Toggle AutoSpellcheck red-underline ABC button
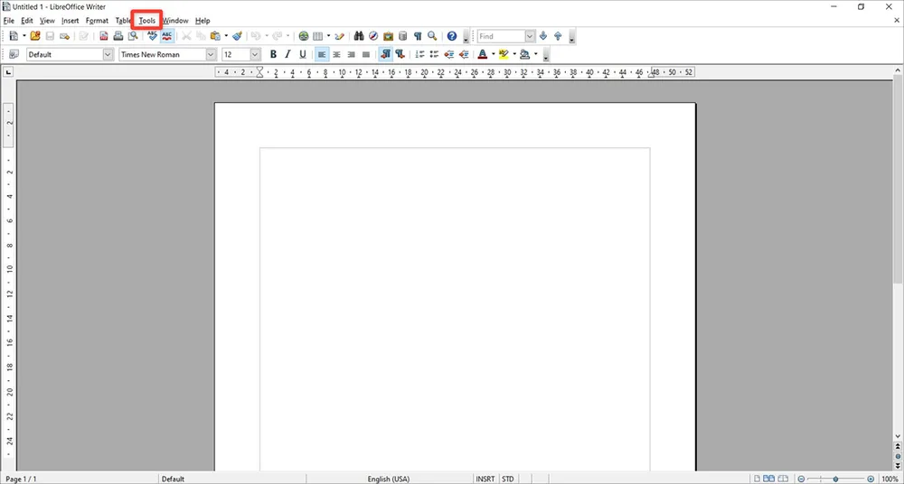Image resolution: width=904 pixels, height=484 pixels. 167,36
